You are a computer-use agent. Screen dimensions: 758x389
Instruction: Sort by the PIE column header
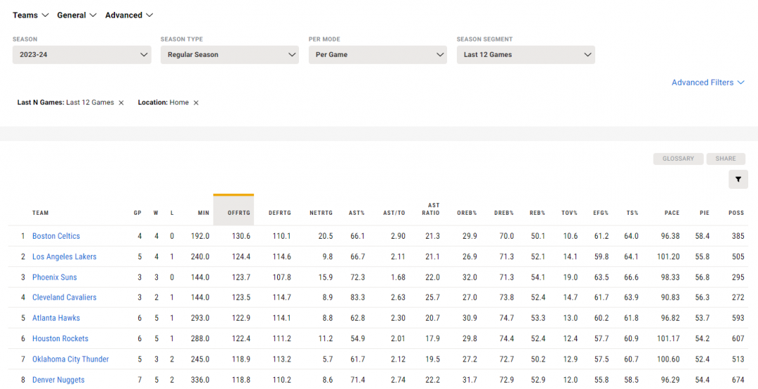[x=705, y=213]
